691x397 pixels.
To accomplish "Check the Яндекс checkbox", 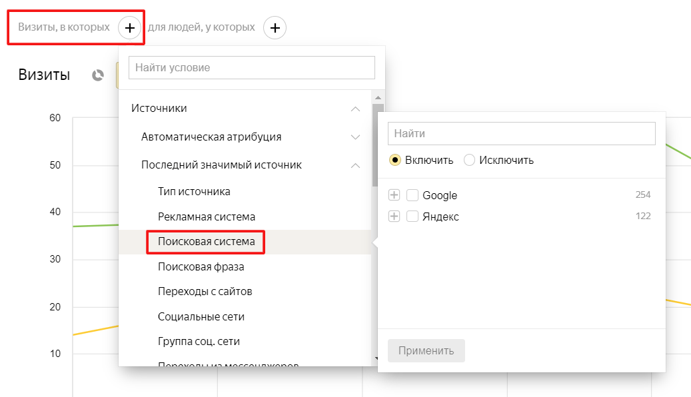I will [412, 216].
